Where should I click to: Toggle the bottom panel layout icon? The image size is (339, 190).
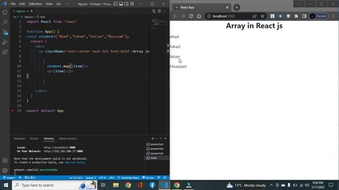(121, 4)
